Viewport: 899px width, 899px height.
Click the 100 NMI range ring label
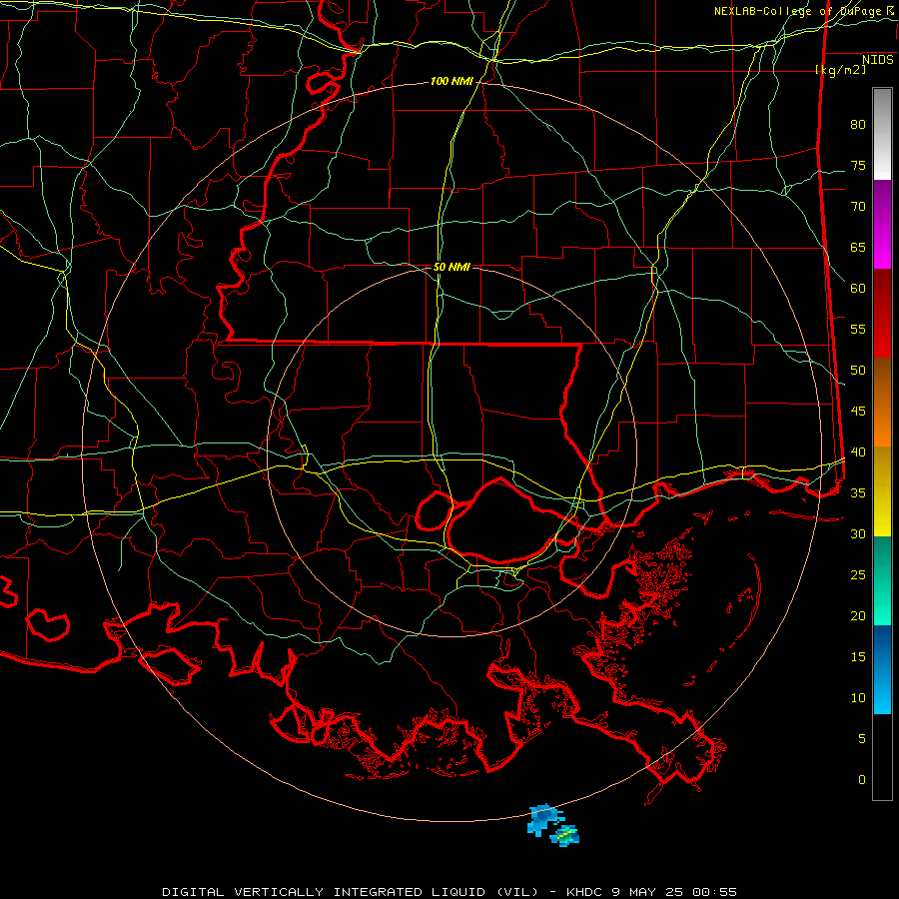pos(451,82)
